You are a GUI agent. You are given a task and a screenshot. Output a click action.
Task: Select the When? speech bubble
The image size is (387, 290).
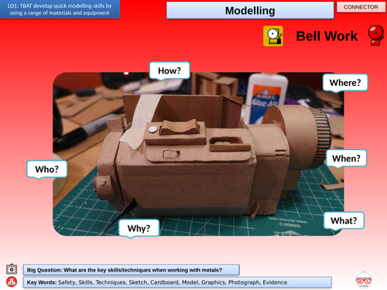[x=346, y=159]
